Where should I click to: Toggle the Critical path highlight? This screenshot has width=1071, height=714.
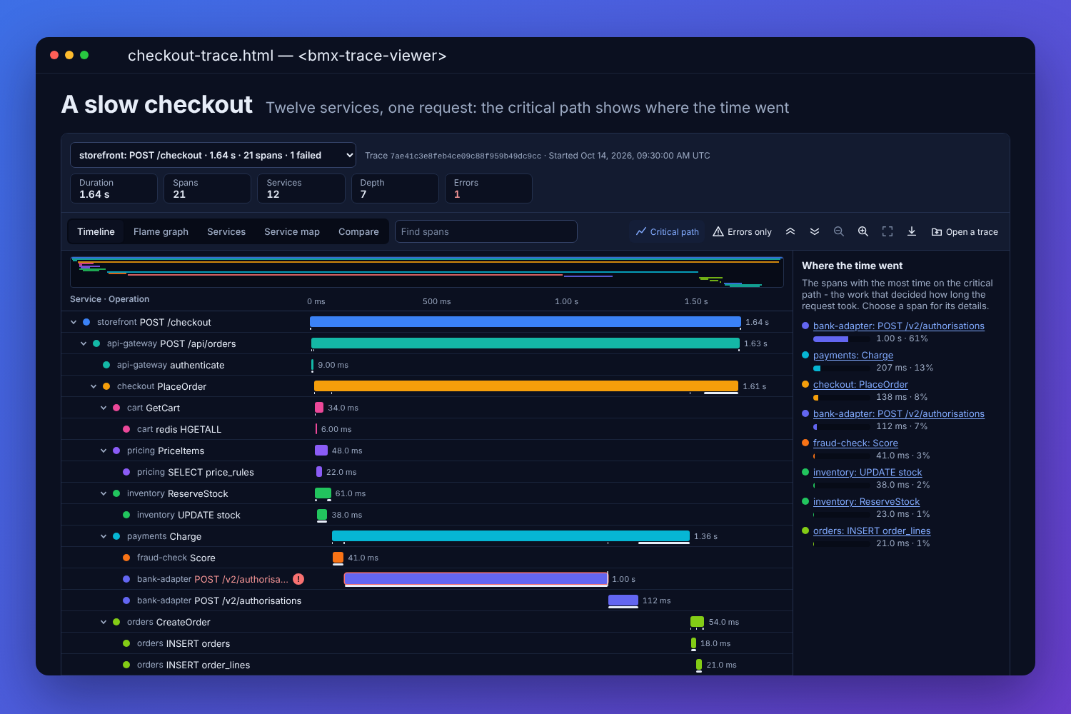coord(668,231)
